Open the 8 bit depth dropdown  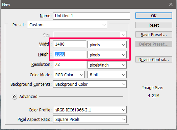tap(107, 75)
